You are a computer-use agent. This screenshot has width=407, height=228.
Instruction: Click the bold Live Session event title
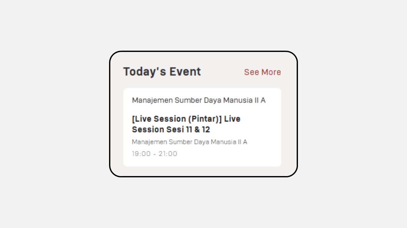coord(186,124)
